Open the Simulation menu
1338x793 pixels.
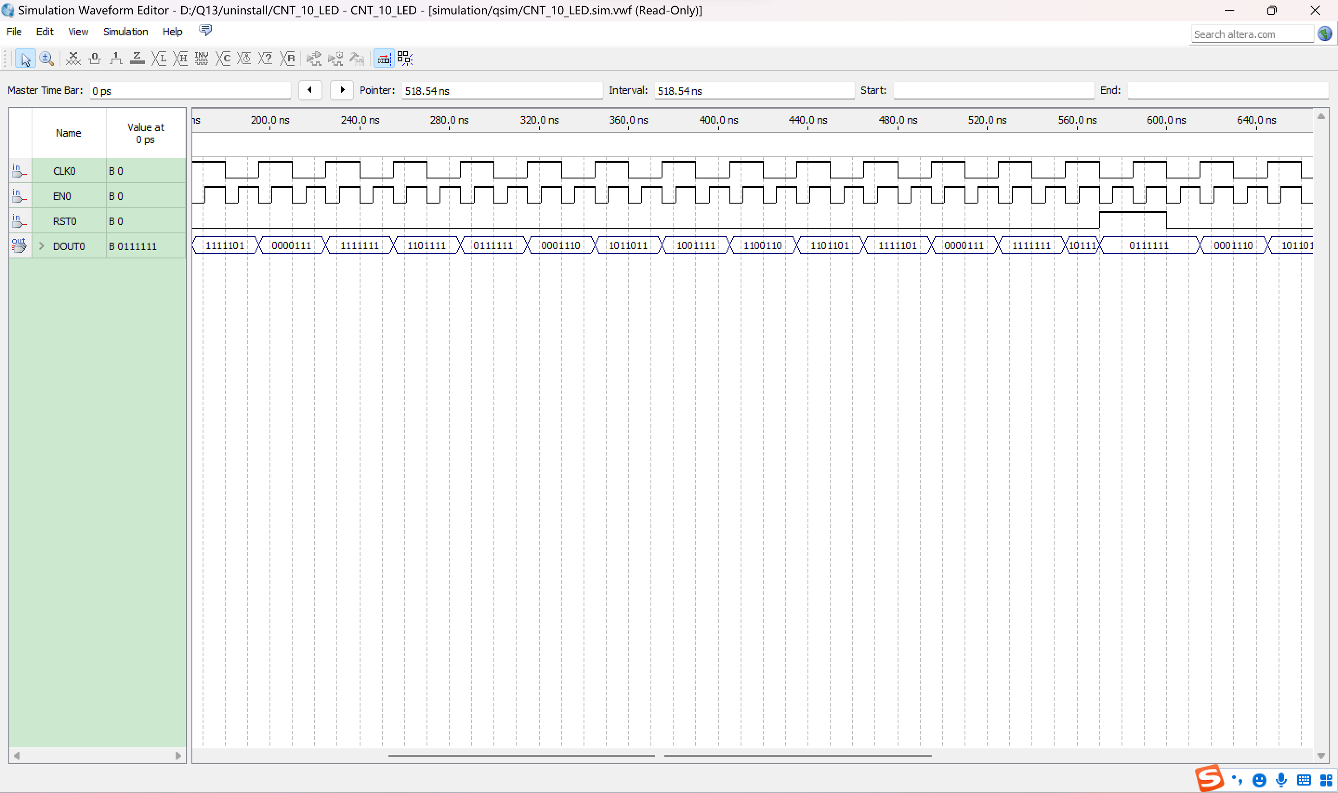point(125,32)
